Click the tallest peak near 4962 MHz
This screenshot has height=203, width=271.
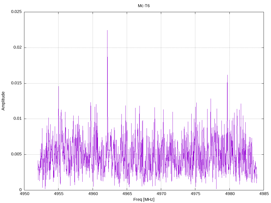(x=107, y=31)
